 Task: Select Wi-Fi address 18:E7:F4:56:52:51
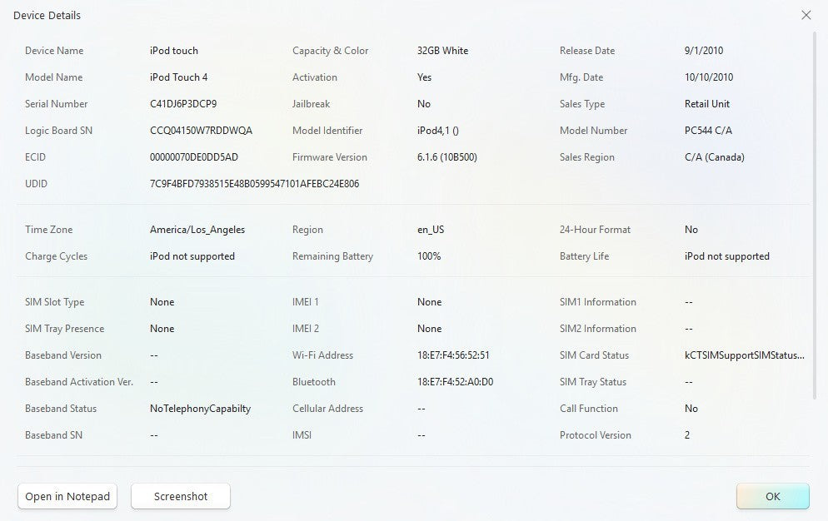pyautogui.click(x=453, y=355)
